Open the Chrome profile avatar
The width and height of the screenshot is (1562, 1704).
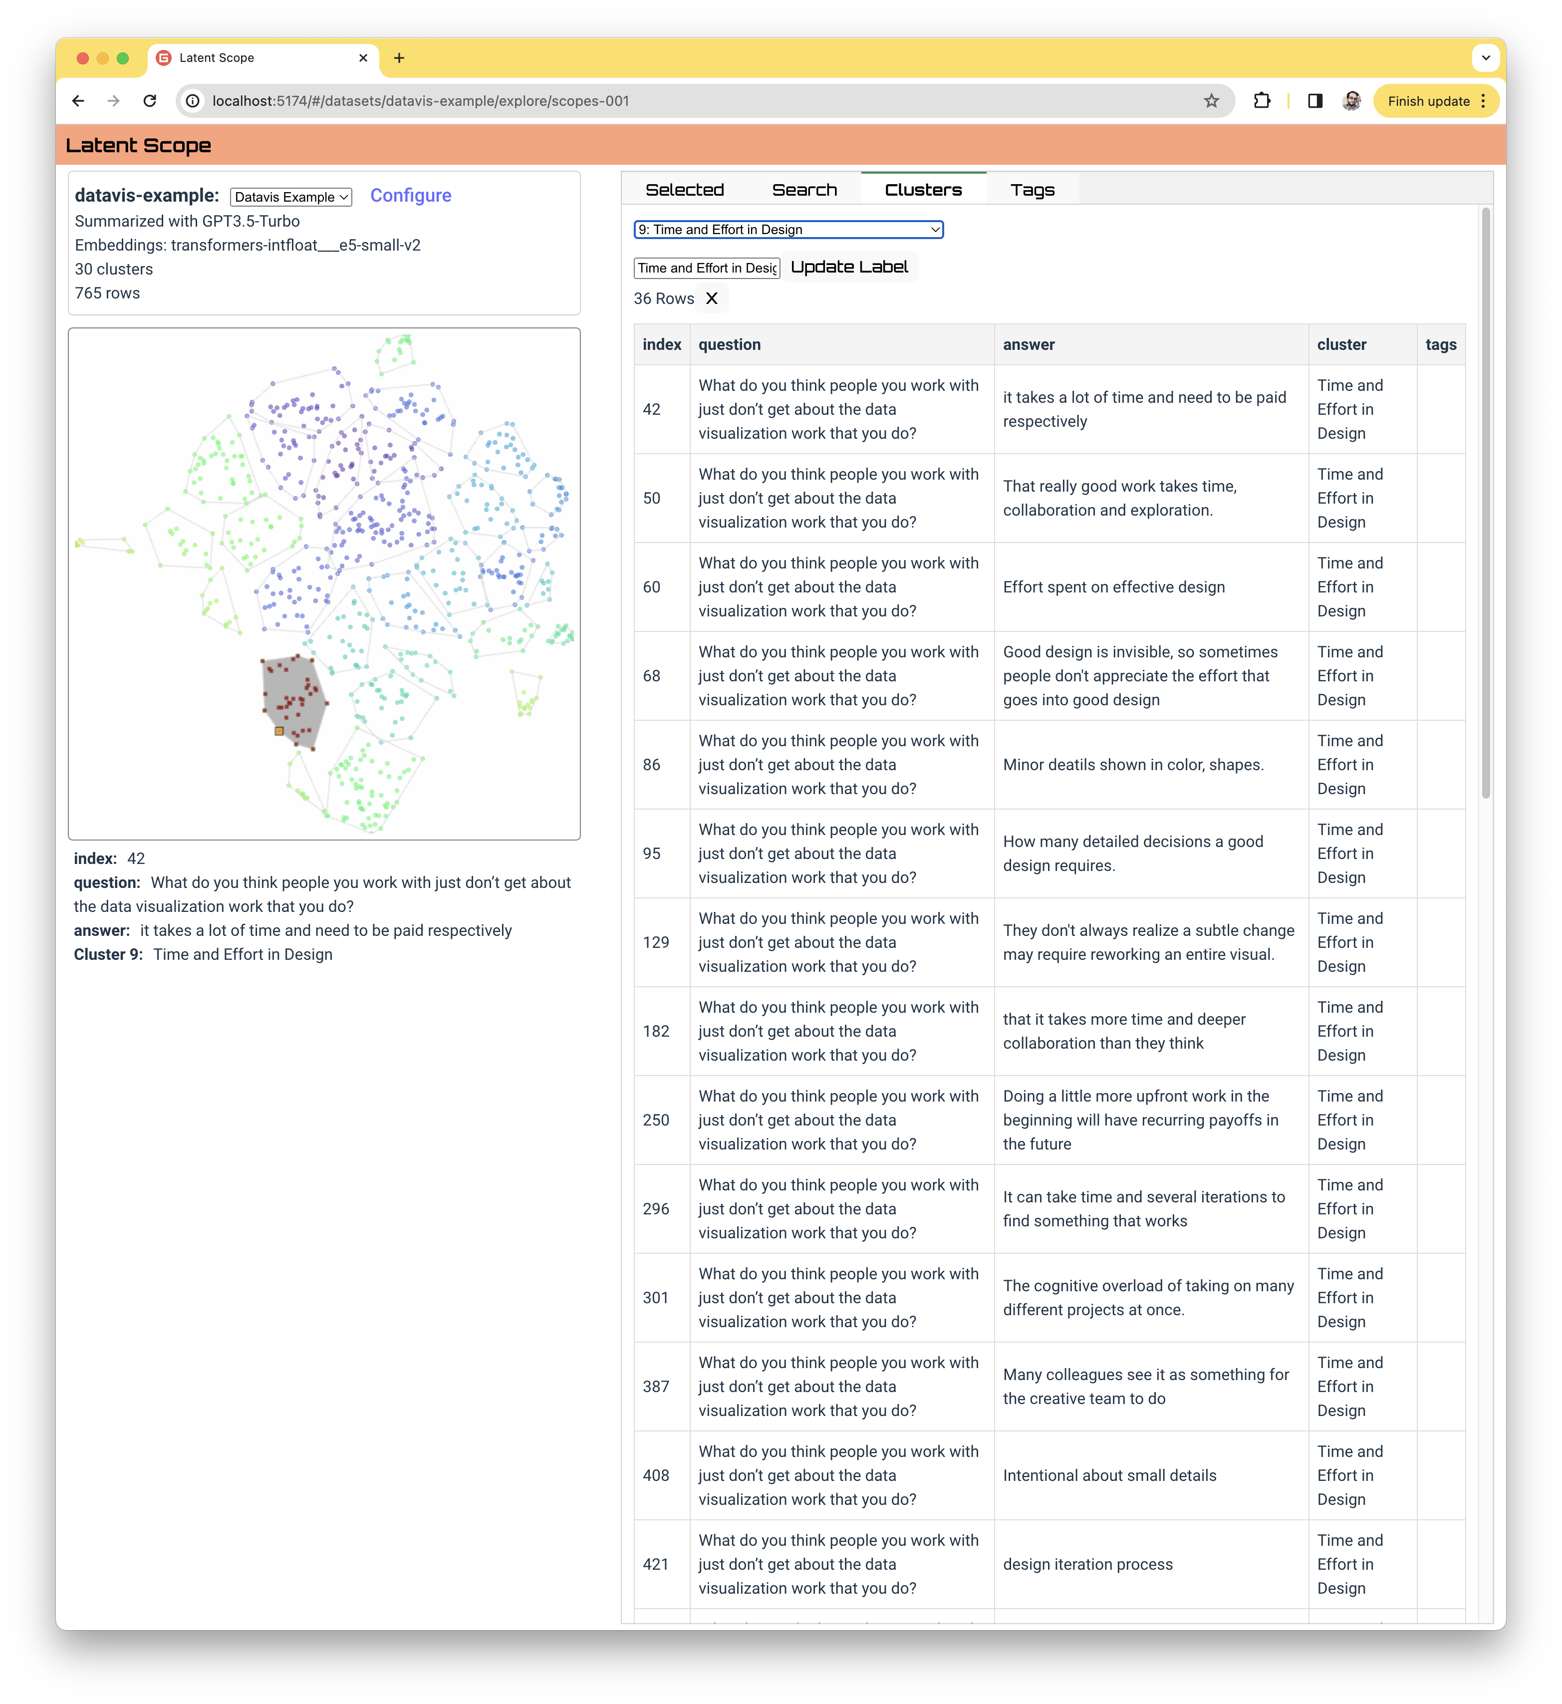(x=1351, y=101)
